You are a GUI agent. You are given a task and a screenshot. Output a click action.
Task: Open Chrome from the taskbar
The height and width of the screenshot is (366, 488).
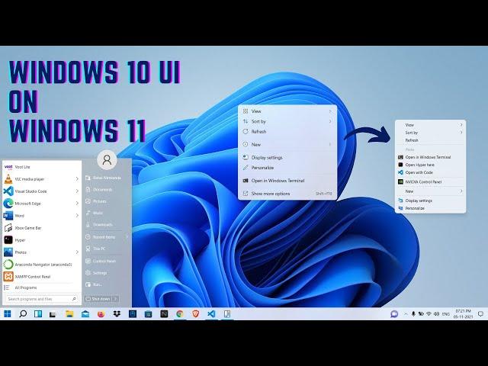(x=180, y=313)
